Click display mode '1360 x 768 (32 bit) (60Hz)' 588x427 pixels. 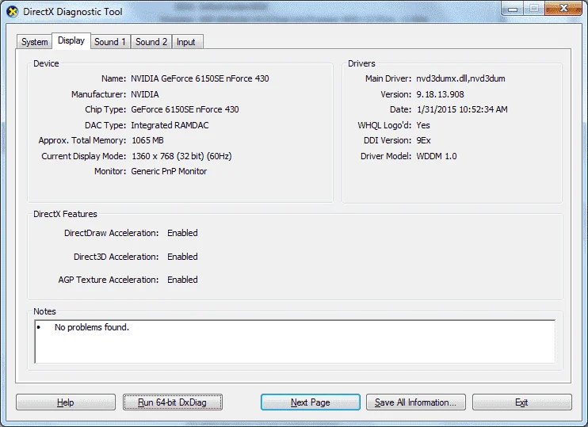click(x=181, y=156)
